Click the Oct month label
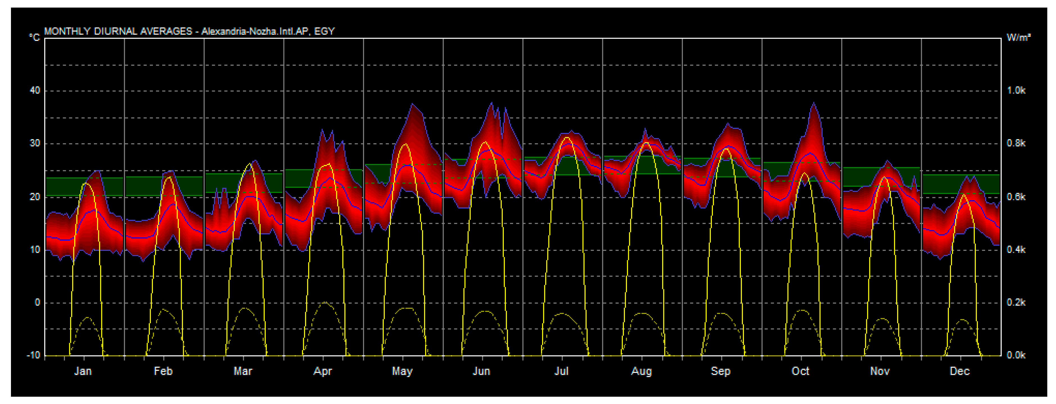Screen dimensions: 1056x404 coord(801,371)
